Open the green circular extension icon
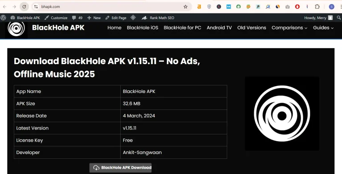This screenshot has height=174, width=342. click(x=238, y=7)
